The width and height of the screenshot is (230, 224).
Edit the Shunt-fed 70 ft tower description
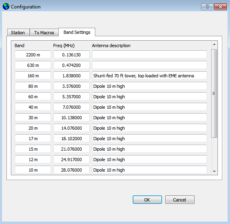150,76
